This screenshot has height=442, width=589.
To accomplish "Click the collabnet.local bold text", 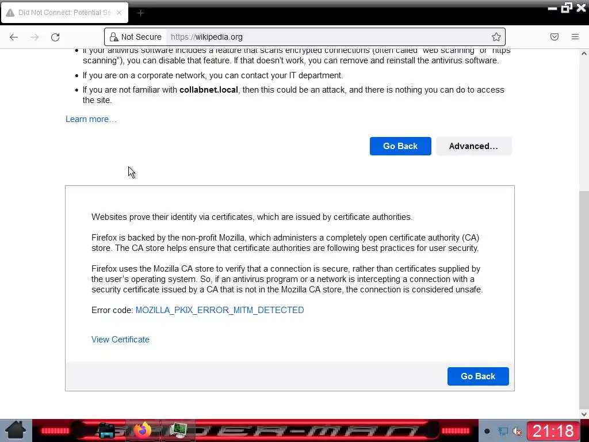I will 208,90.
